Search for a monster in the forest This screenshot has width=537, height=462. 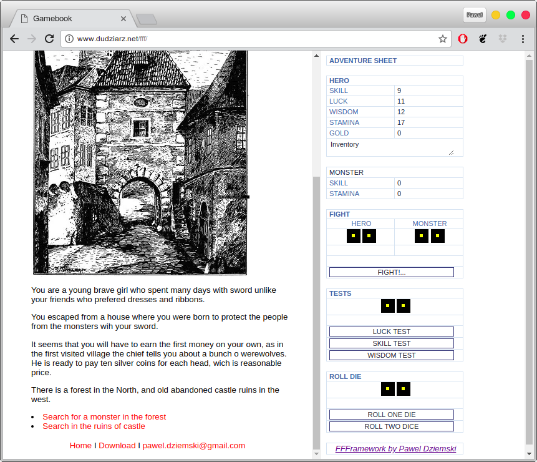(104, 416)
